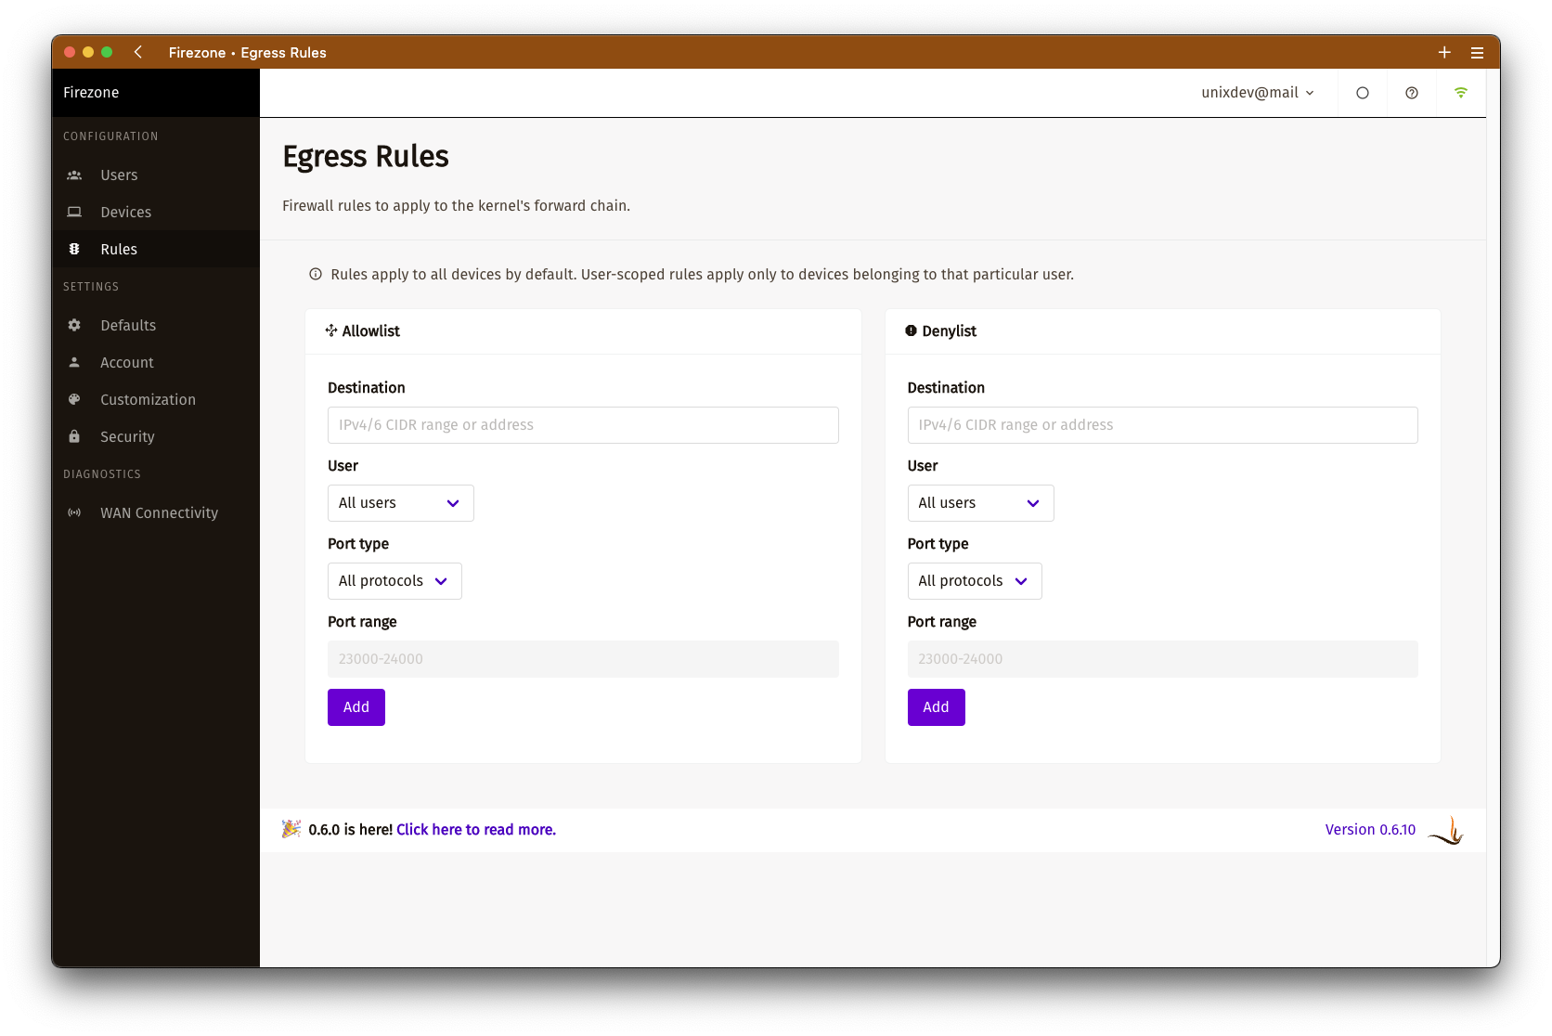This screenshot has height=1036, width=1552.
Task: Click the Firezone brand title in sidebar
Action: (91, 93)
